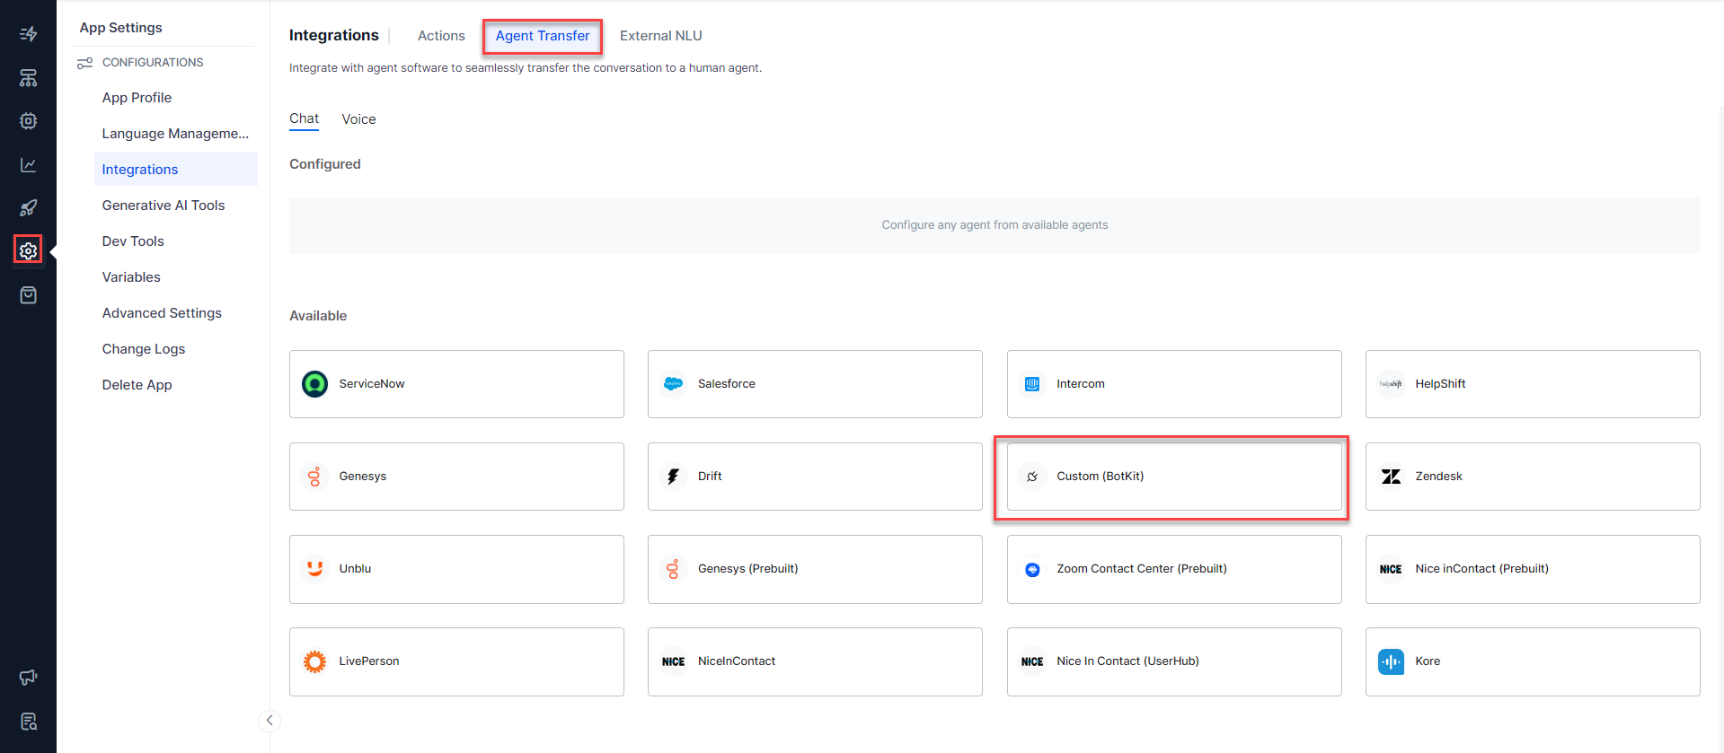
Task: Pick the Zoom Contact Center (Prebuilt) card
Action: pyautogui.click(x=1173, y=569)
